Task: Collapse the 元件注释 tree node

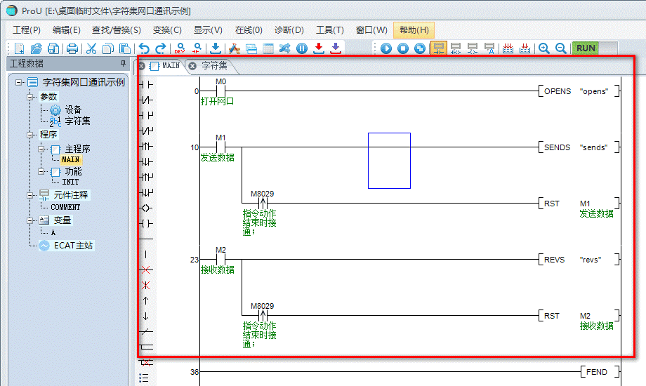Action: (x=29, y=195)
